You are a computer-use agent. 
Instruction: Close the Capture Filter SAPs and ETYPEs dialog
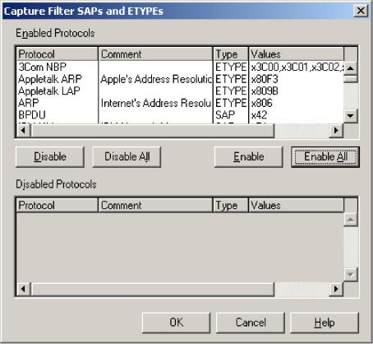pos(361,11)
